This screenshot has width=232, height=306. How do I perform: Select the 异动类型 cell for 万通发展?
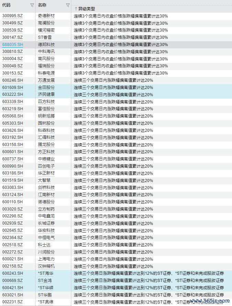pyautogui.click(x=113, y=80)
